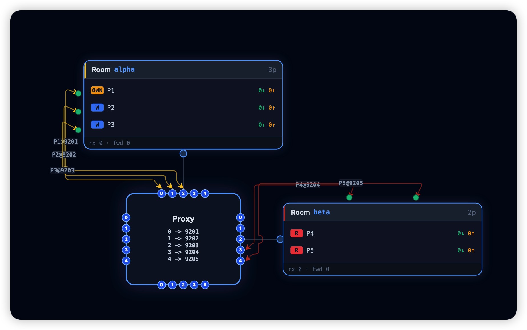Select the P4@9204 edge label

coord(308,185)
